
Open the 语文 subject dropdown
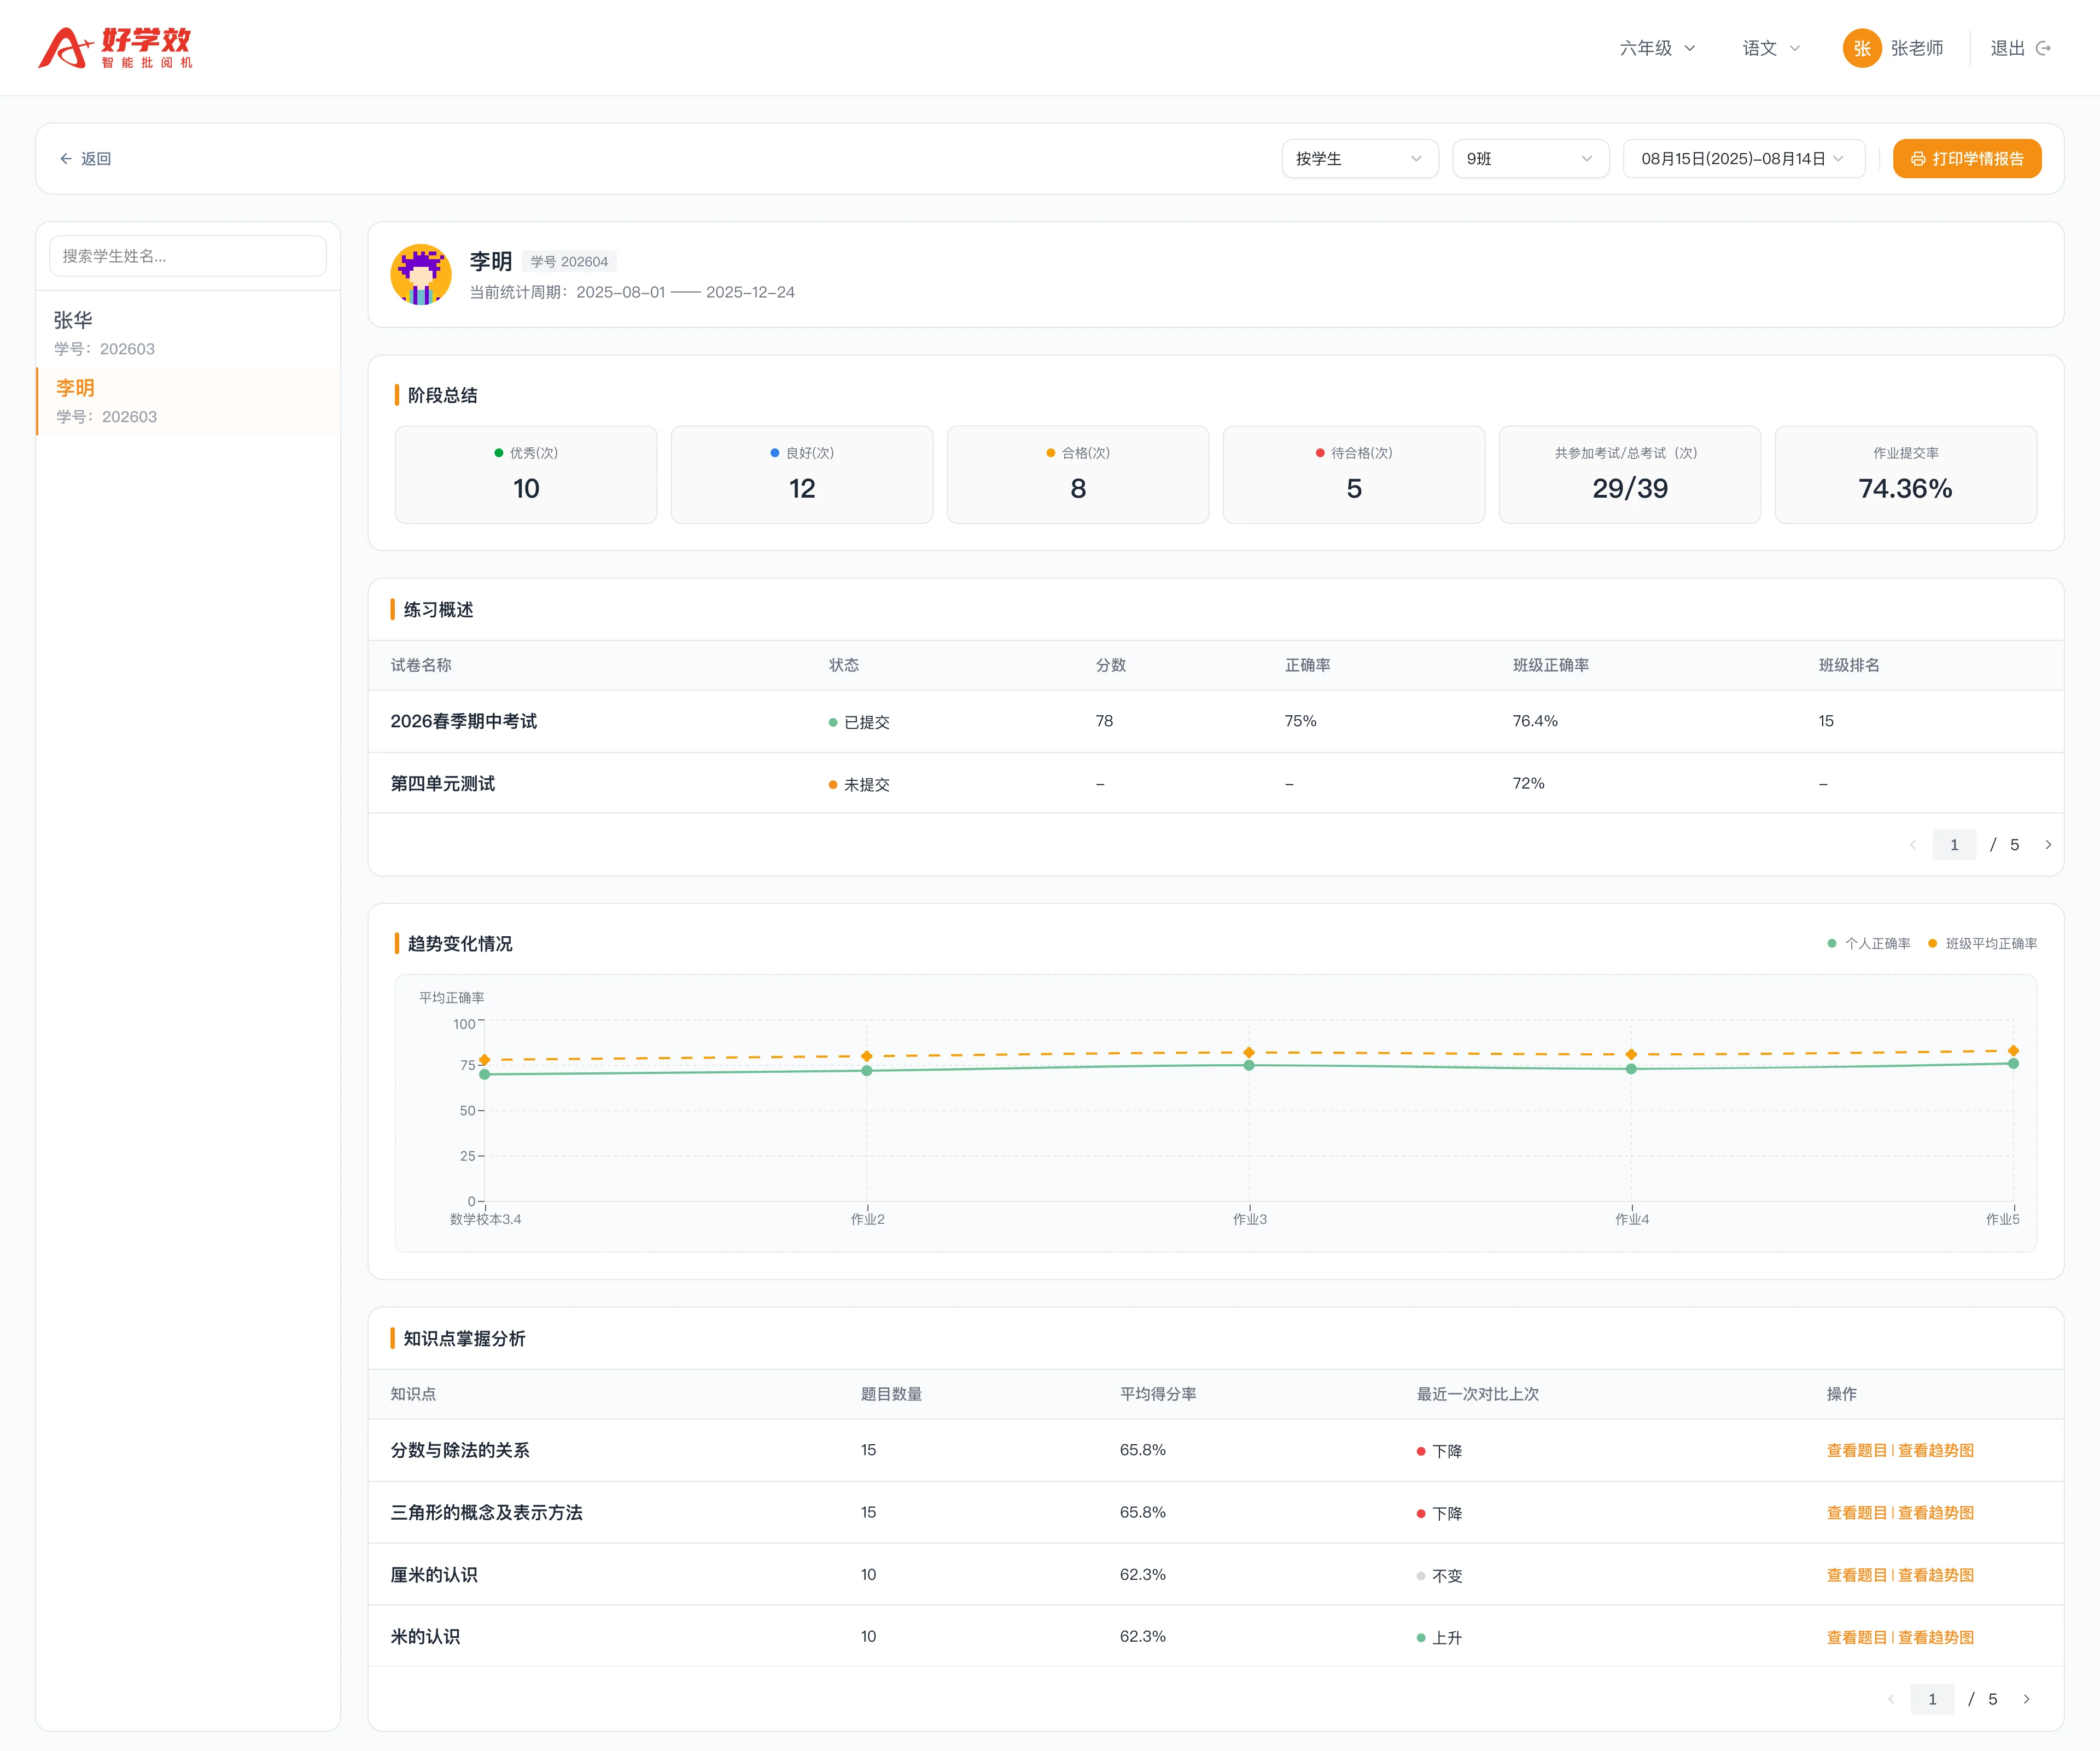[x=1771, y=48]
